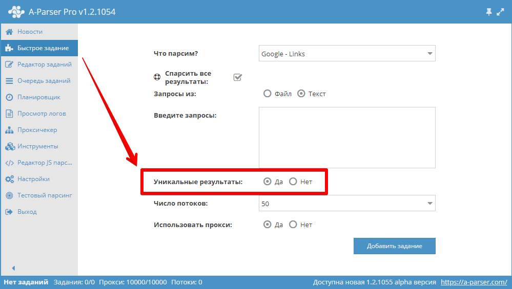This screenshot has height=289, width=512.
Task: Click Прокси: 10000/10000 in status bar
Action: click(133, 282)
